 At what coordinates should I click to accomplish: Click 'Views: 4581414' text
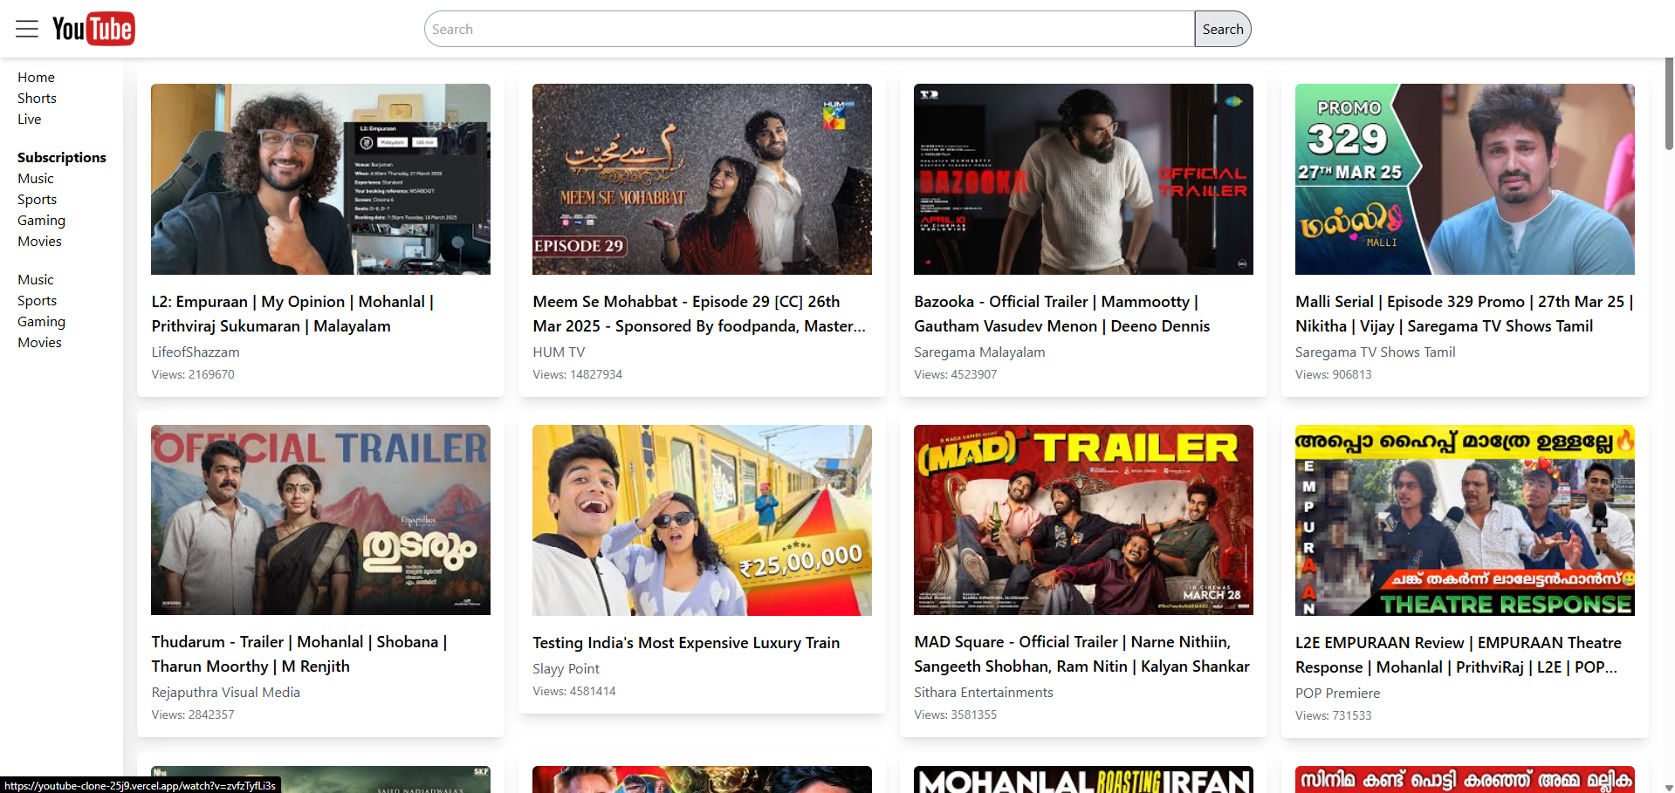[574, 691]
